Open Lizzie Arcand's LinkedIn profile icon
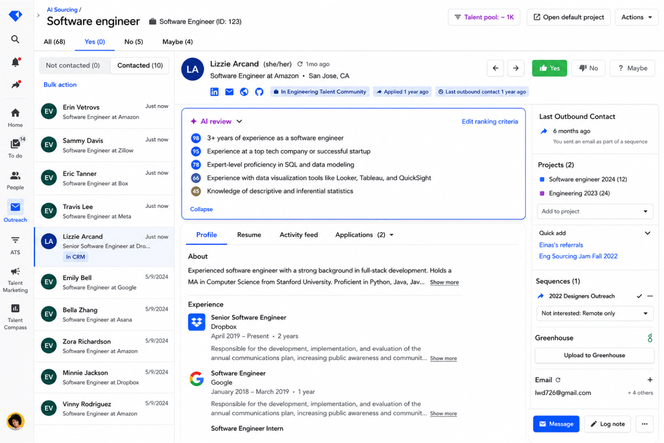Viewport: 664px width, 443px height. [x=214, y=92]
